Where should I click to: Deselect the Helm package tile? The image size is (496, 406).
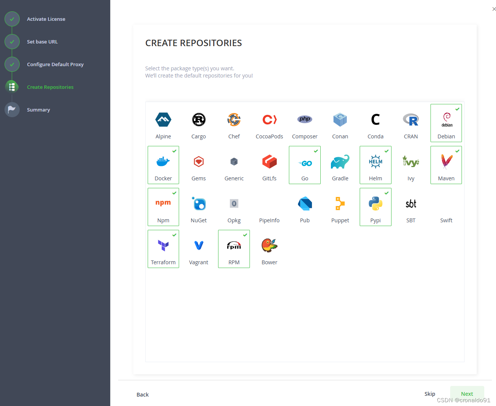pyautogui.click(x=375, y=165)
